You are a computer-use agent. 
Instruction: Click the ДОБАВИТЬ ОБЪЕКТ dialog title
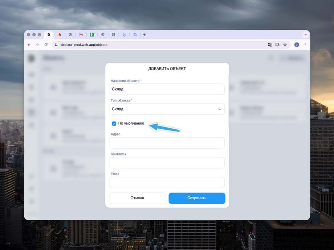click(x=167, y=69)
